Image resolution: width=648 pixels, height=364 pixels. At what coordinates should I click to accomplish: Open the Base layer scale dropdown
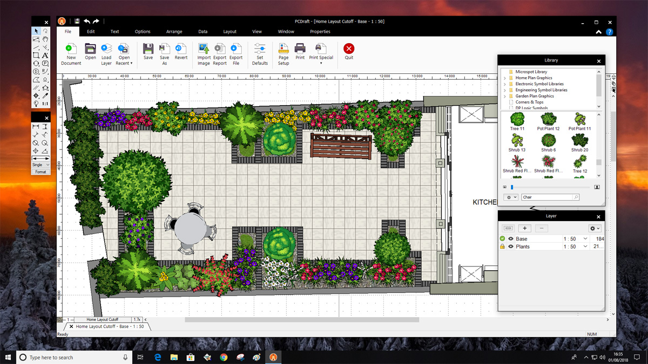[x=585, y=238]
